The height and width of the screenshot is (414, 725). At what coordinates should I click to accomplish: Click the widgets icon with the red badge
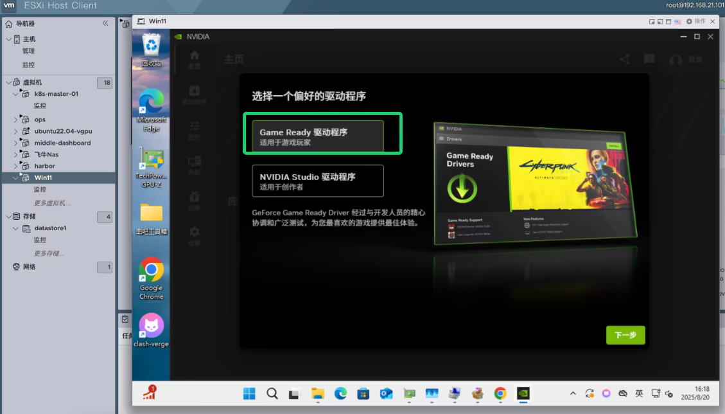[150, 393]
